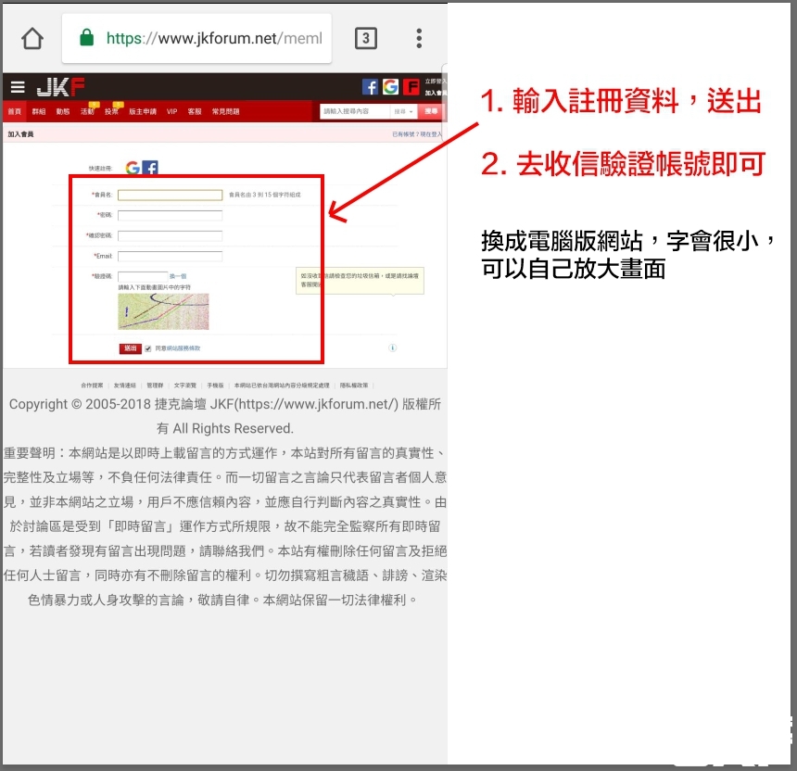Use Facebook quick registration icon
Screen dimensions: 797x771
pyautogui.click(x=150, y=168)
